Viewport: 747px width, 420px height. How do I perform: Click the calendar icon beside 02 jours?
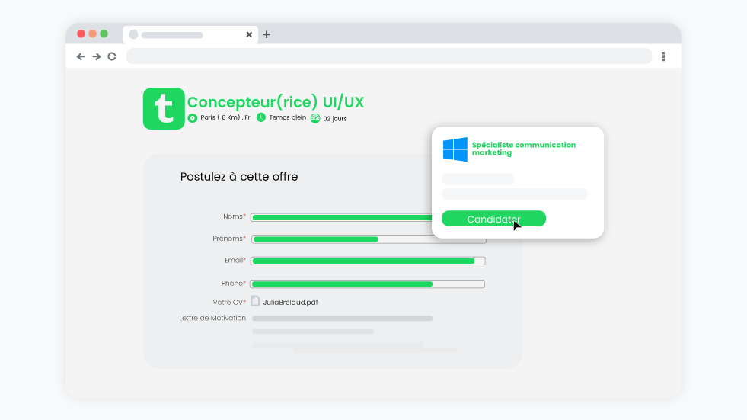tap(315, 118)
